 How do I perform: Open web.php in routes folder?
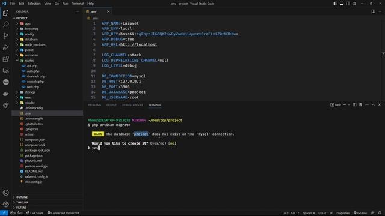pos(47,87)
